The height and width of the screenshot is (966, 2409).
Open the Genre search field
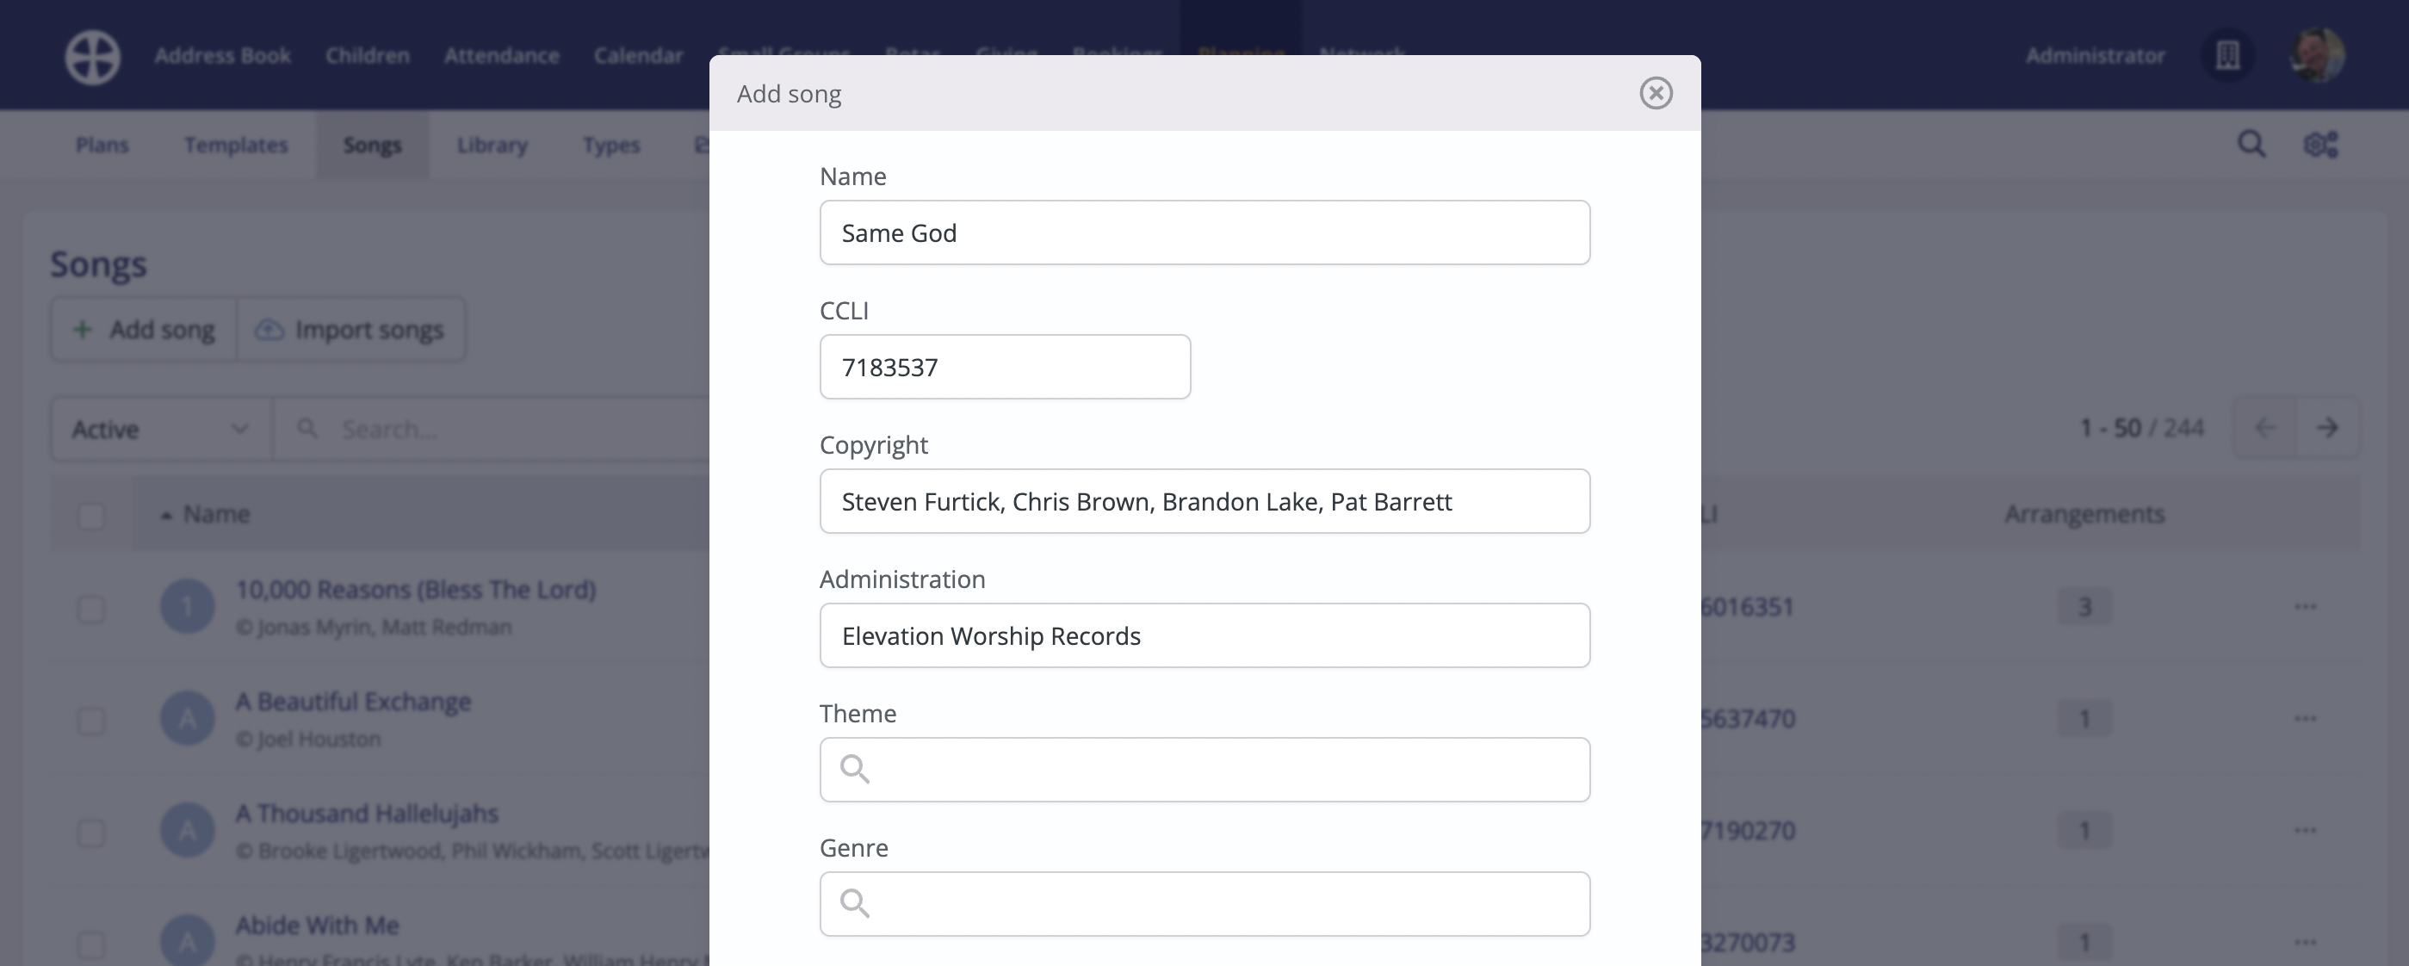point(1204,904)
